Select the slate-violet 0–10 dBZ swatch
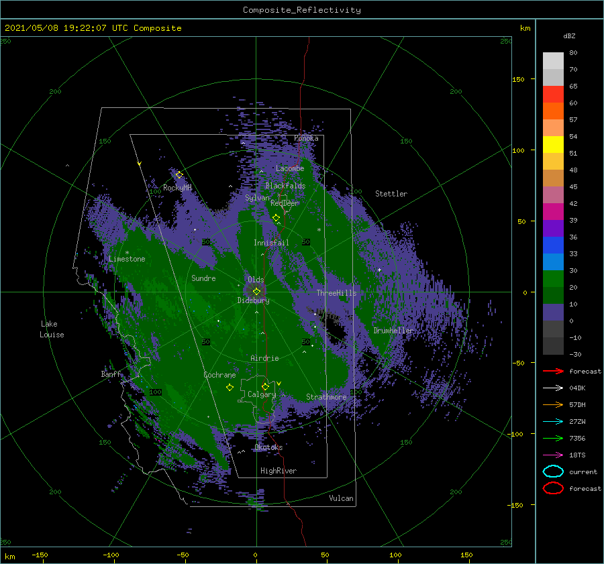This screenshot has height=564, width=604. click(553, 312)
